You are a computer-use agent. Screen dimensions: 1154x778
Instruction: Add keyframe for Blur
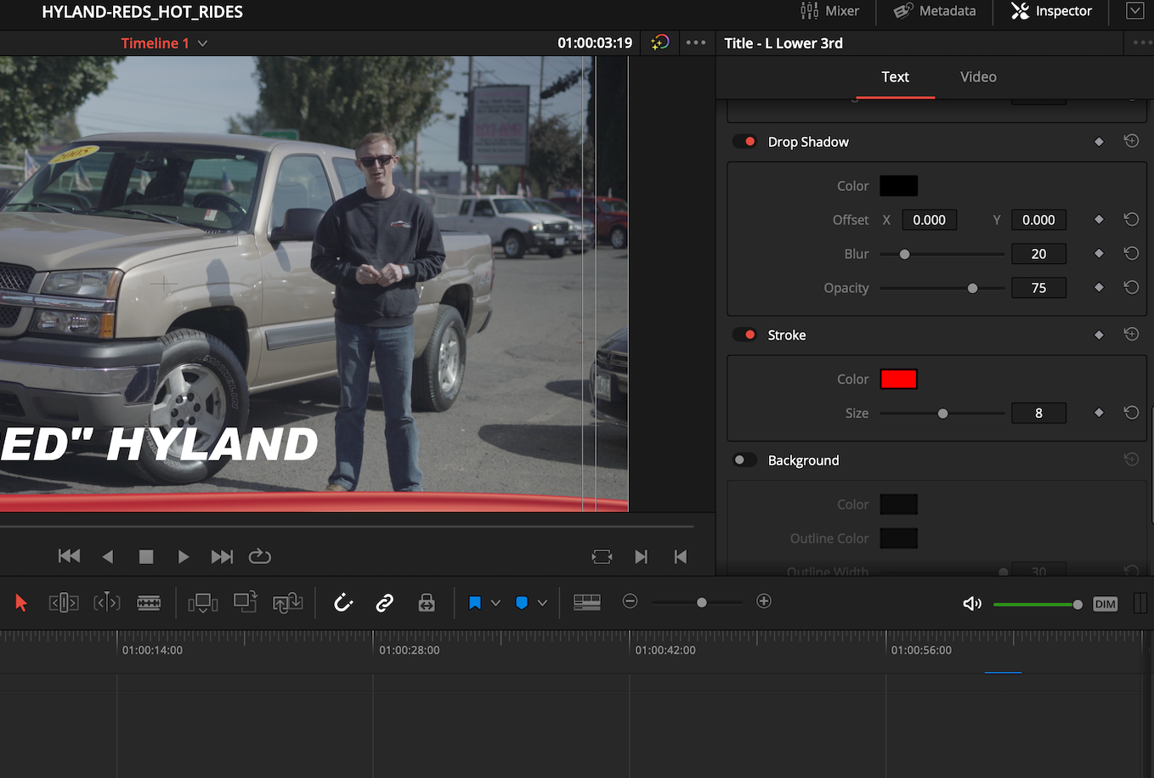pyautogui.click(x=1099, y=253)
